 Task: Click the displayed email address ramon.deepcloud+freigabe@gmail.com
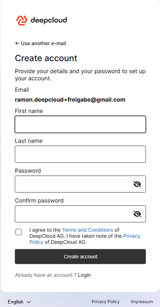[x=70, y=100]
